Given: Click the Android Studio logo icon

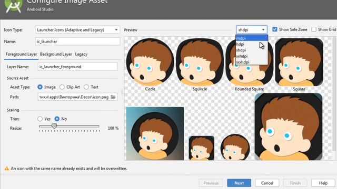Looking at the screenshot, I should [x=14, y=6].
